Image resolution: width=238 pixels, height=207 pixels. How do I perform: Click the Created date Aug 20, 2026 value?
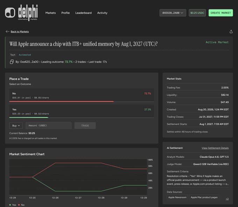213,109
